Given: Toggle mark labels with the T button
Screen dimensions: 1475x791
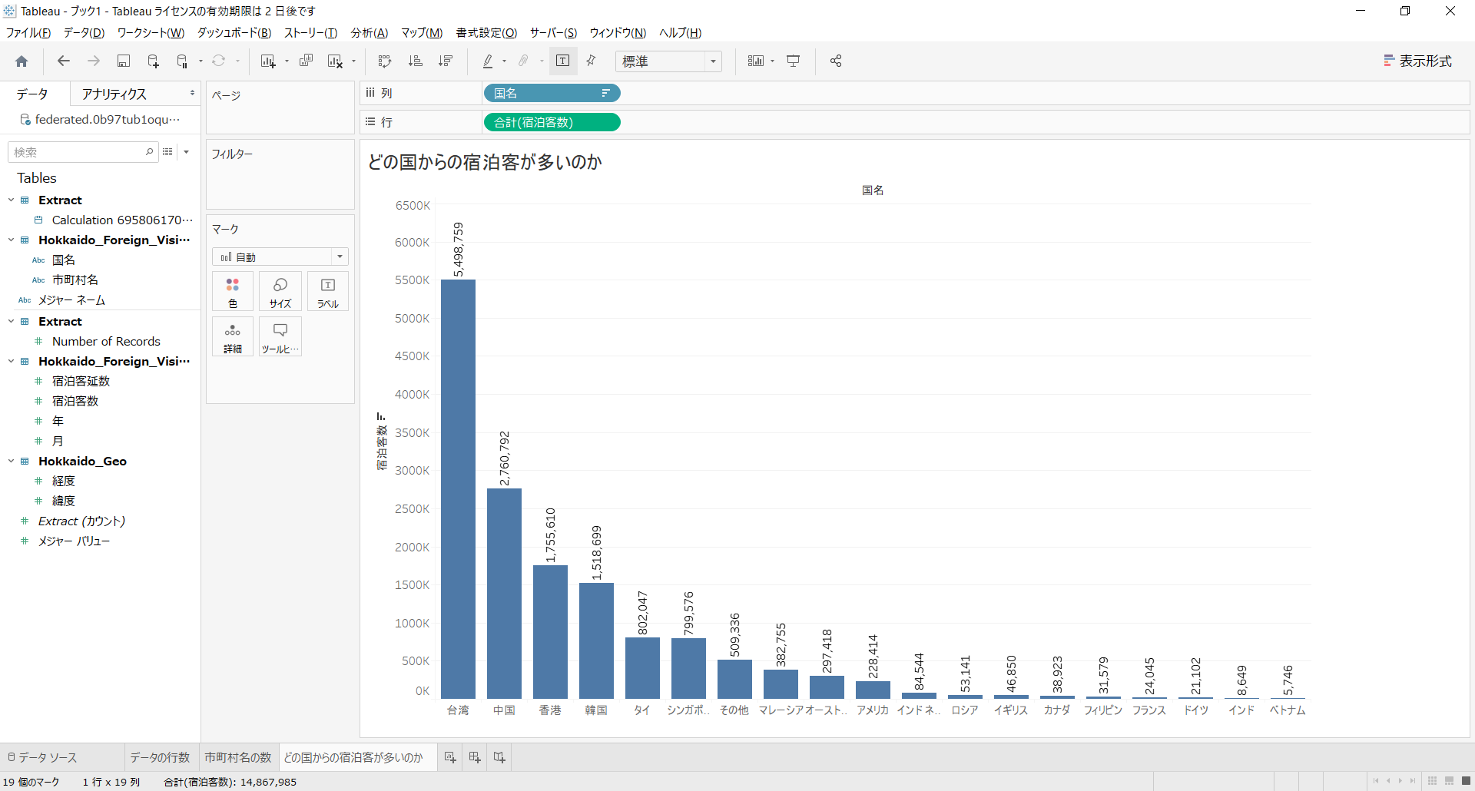Looking at the screenshot, I should click(x=563, y=61).
